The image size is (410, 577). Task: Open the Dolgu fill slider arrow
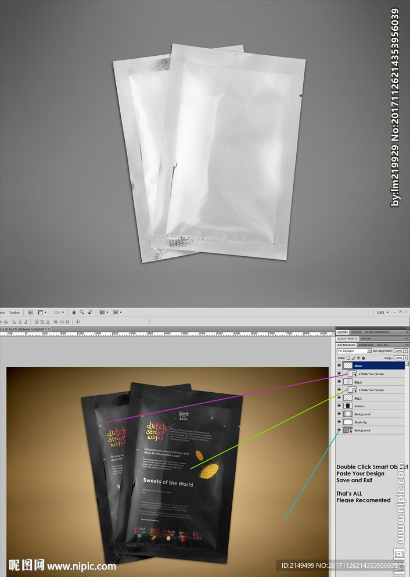(405, 358)
